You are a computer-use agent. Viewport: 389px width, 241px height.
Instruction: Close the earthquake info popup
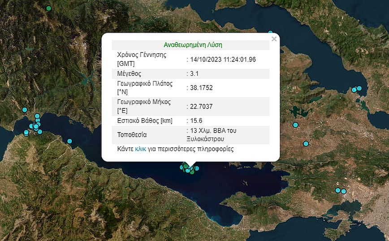274,39
